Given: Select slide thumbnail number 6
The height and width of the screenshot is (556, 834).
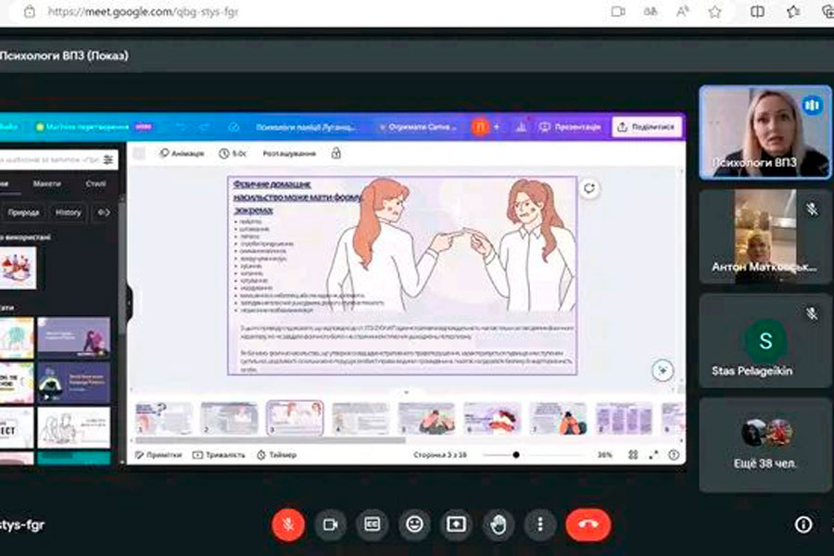Looking at the screenshot, I should click(x=492, y=418).
